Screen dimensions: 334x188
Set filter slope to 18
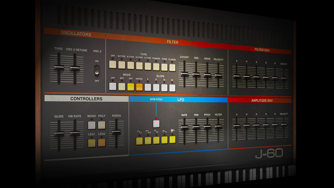tap(164, 88)
